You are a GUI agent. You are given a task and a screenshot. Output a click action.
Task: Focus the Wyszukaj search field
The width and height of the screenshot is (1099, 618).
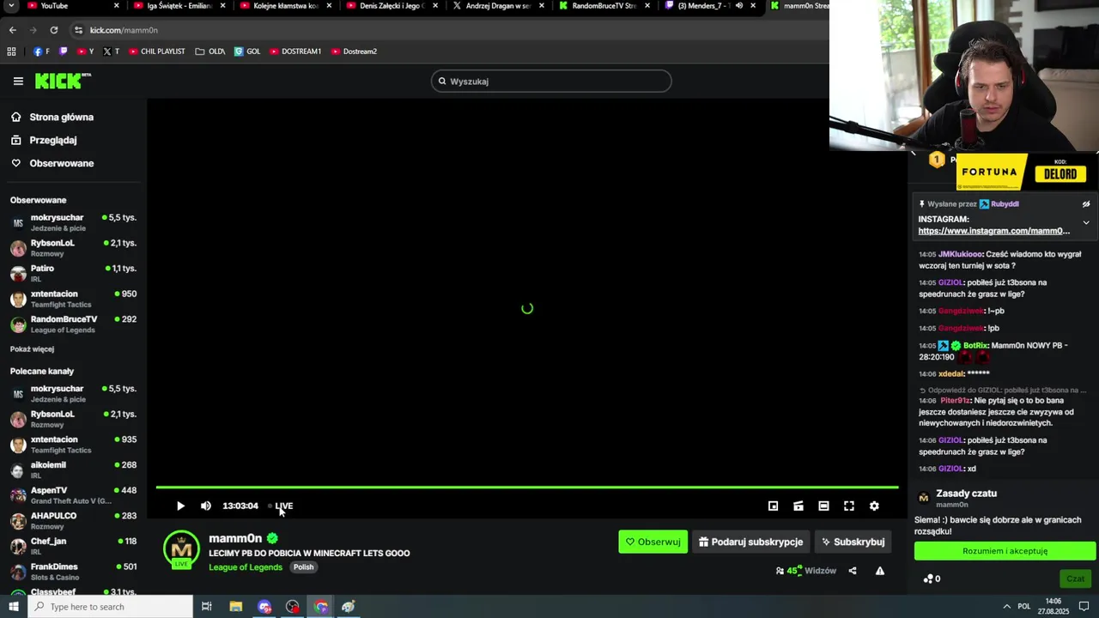pos(551,82)
